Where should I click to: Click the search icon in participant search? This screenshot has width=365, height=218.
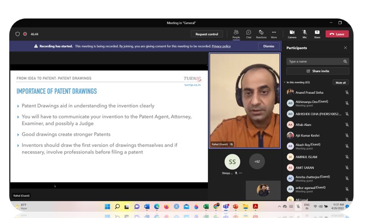point(345,62)
